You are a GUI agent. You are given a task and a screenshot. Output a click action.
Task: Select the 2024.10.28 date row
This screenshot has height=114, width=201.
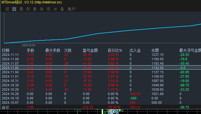pos(101,94)
